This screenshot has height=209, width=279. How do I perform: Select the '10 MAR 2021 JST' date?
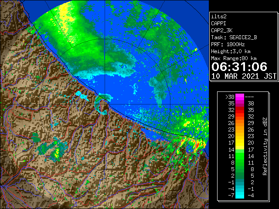[244, 76]
